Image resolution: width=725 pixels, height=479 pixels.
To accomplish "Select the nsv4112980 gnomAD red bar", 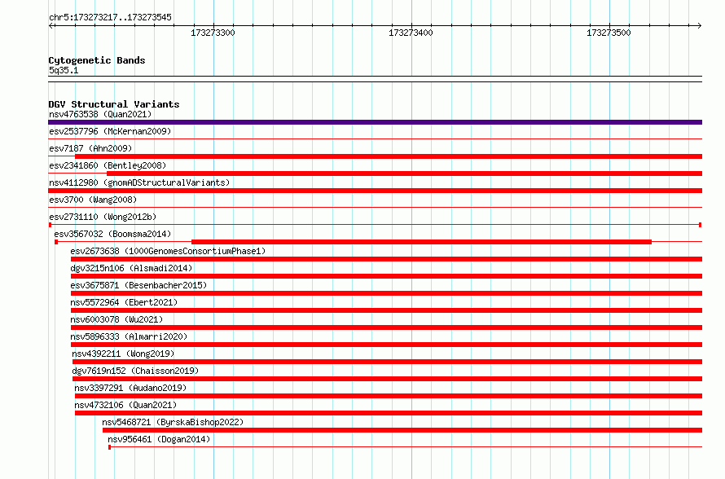I will coord(375,191).
